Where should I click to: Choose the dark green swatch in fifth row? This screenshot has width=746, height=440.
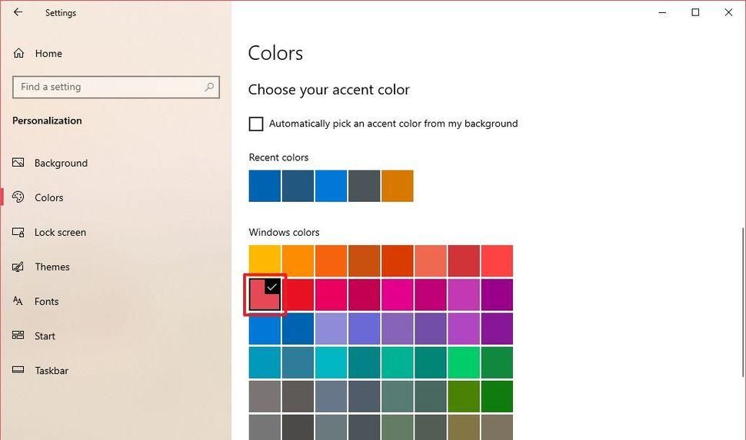(x=497, y=395)
